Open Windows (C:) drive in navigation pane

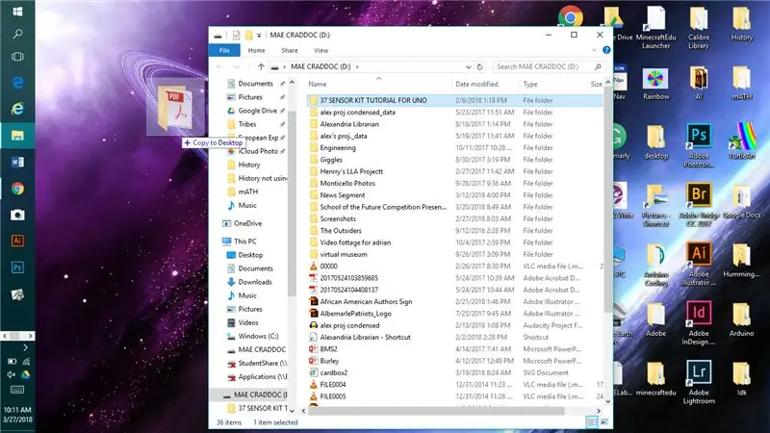coord(258,336)
